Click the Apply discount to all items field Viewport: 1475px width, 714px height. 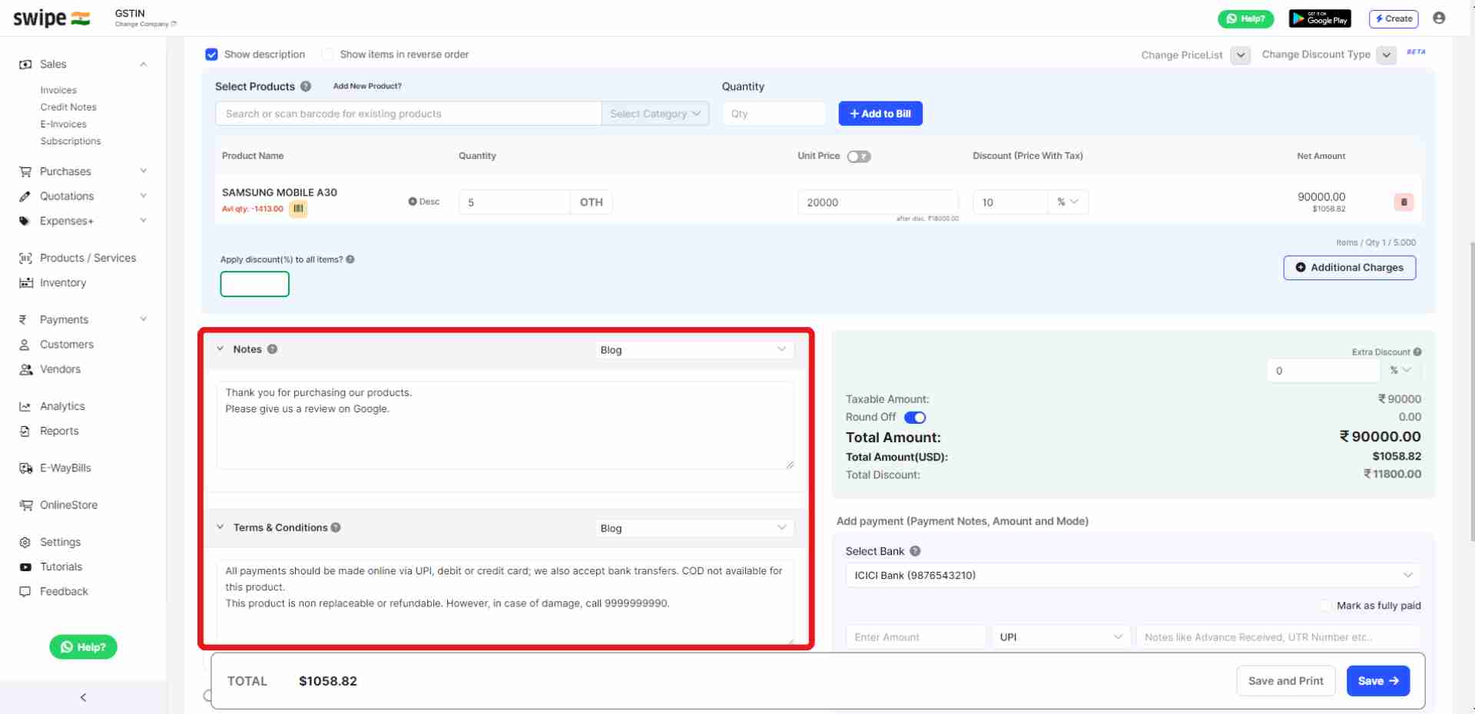(255, 284)
